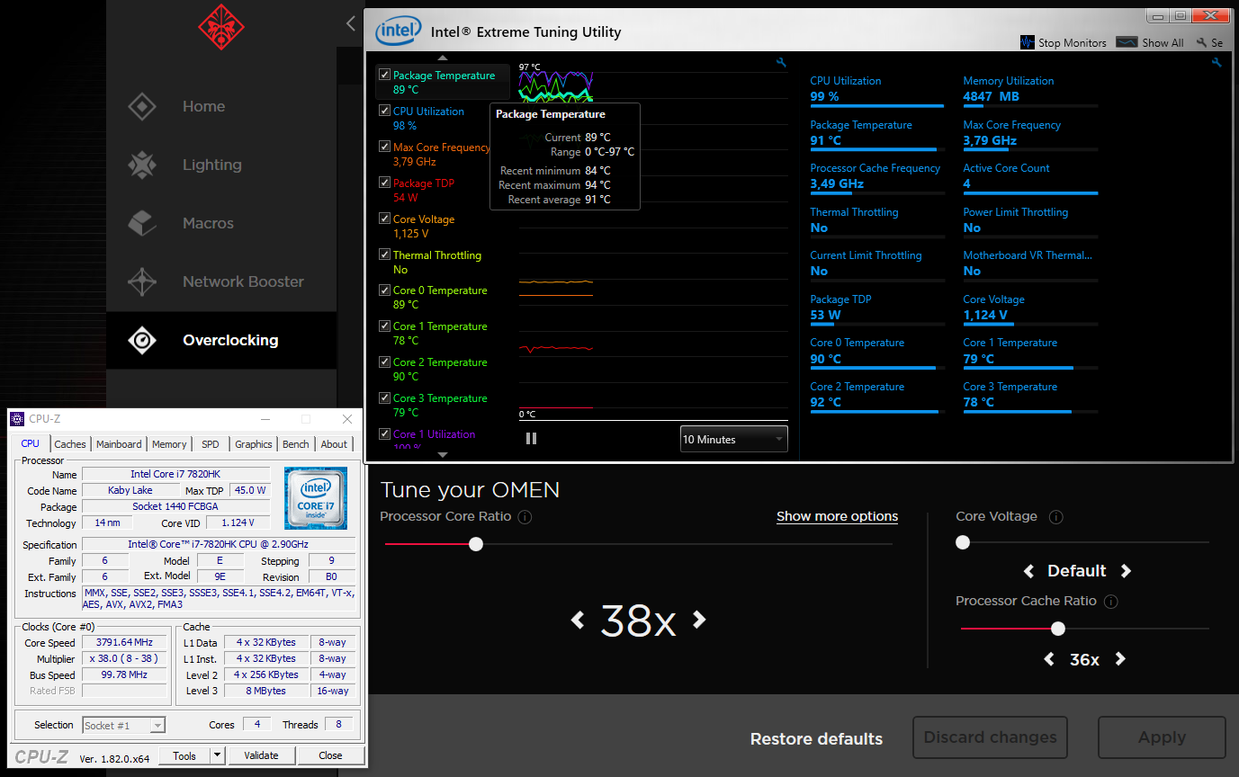The image size is (1239, 777).
Task: Click the Show All graph icon
Action: pos(1127,42)
